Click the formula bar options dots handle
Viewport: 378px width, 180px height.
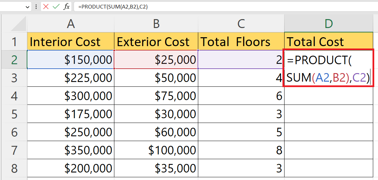click(x=36, y=7)
